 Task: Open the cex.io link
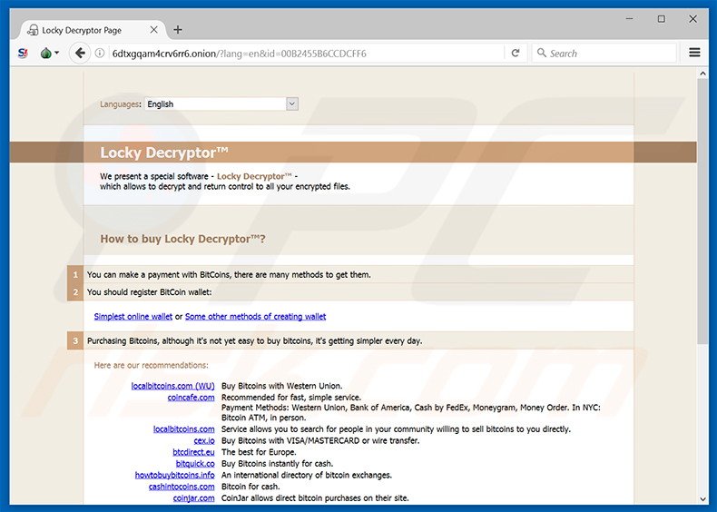click(x=204, y=440)
